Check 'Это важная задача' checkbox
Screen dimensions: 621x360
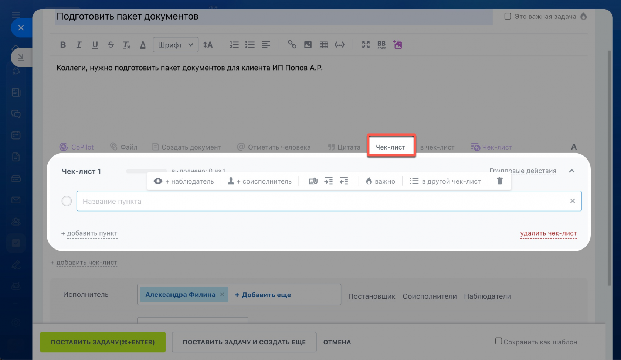[508, 16]
